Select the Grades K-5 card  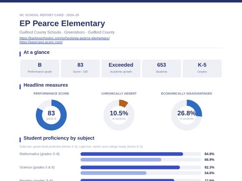[202, 69]
